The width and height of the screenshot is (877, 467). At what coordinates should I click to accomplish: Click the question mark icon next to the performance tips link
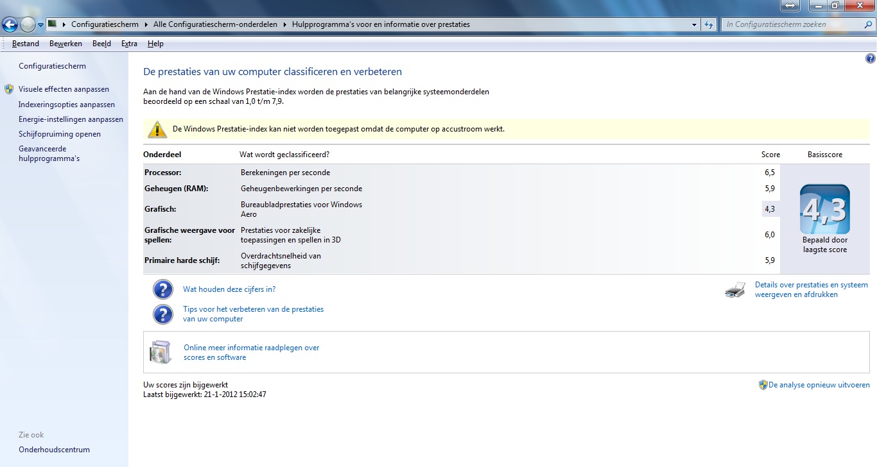click(163, 314)
